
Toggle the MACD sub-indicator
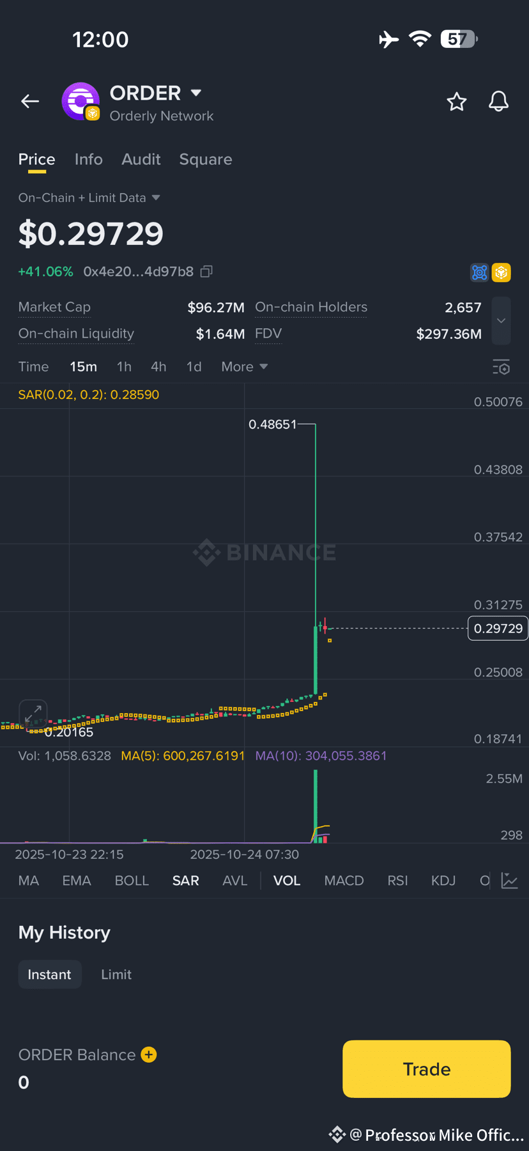[344, 881]
